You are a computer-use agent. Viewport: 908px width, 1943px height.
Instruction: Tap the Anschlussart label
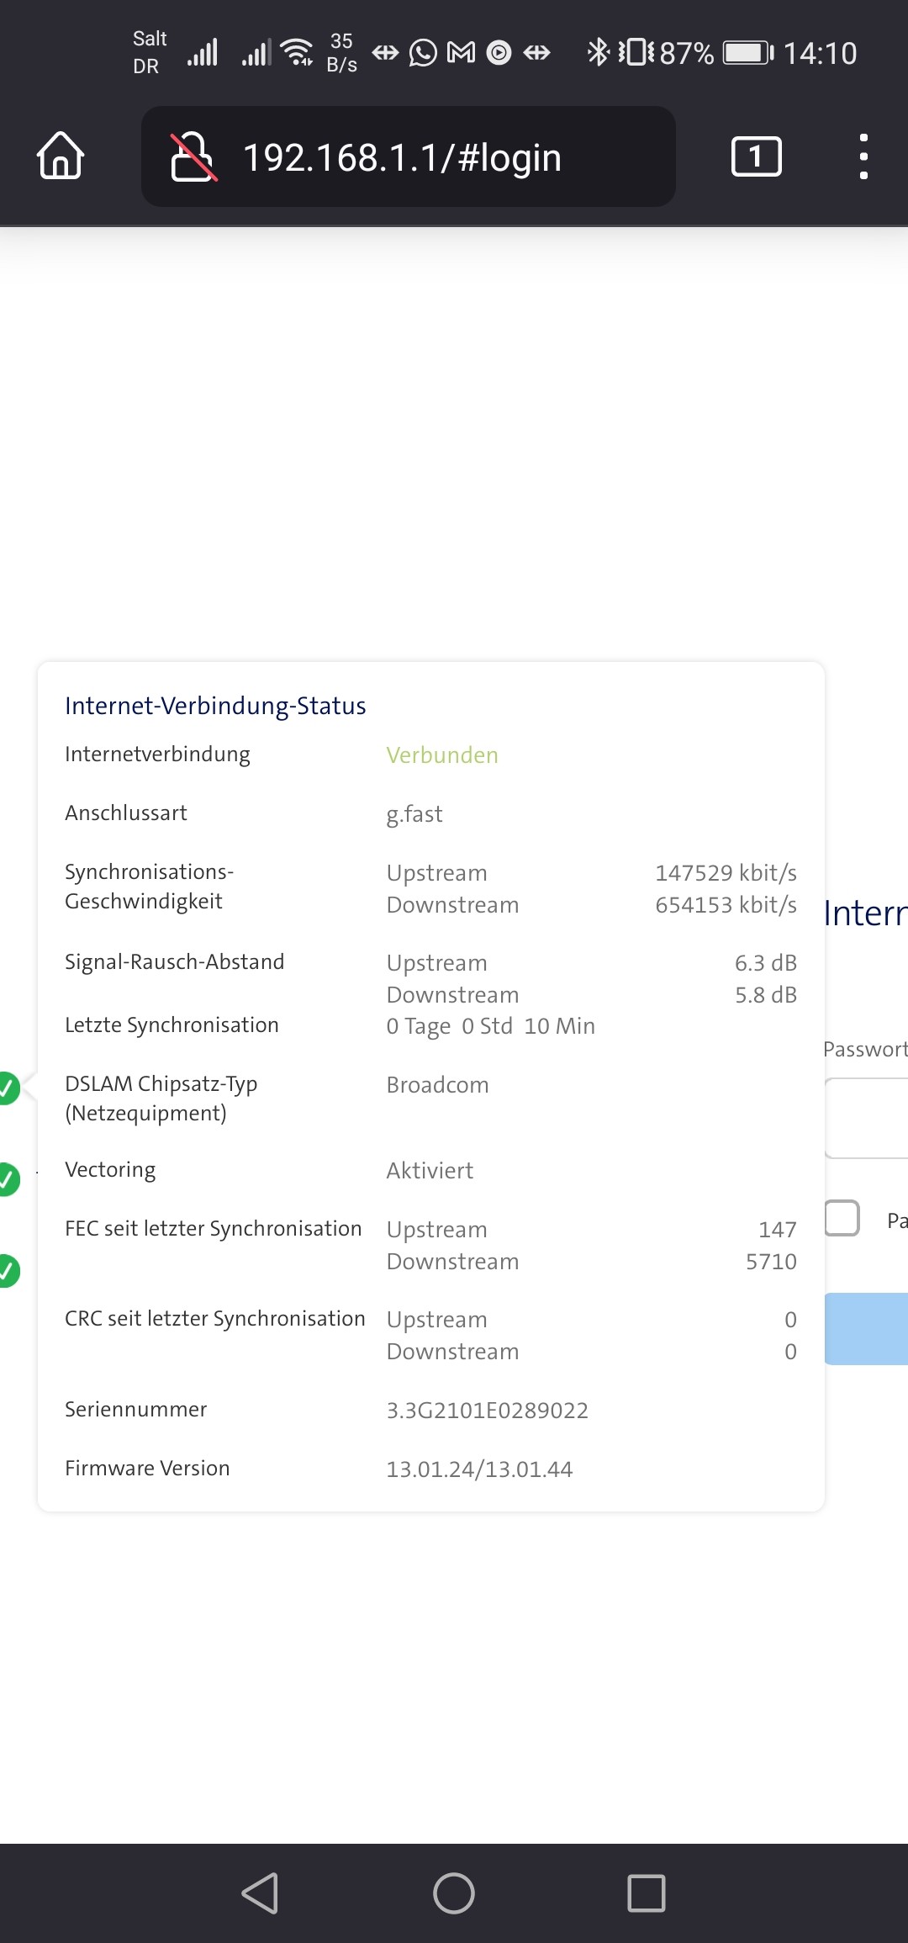coord(126,813)
